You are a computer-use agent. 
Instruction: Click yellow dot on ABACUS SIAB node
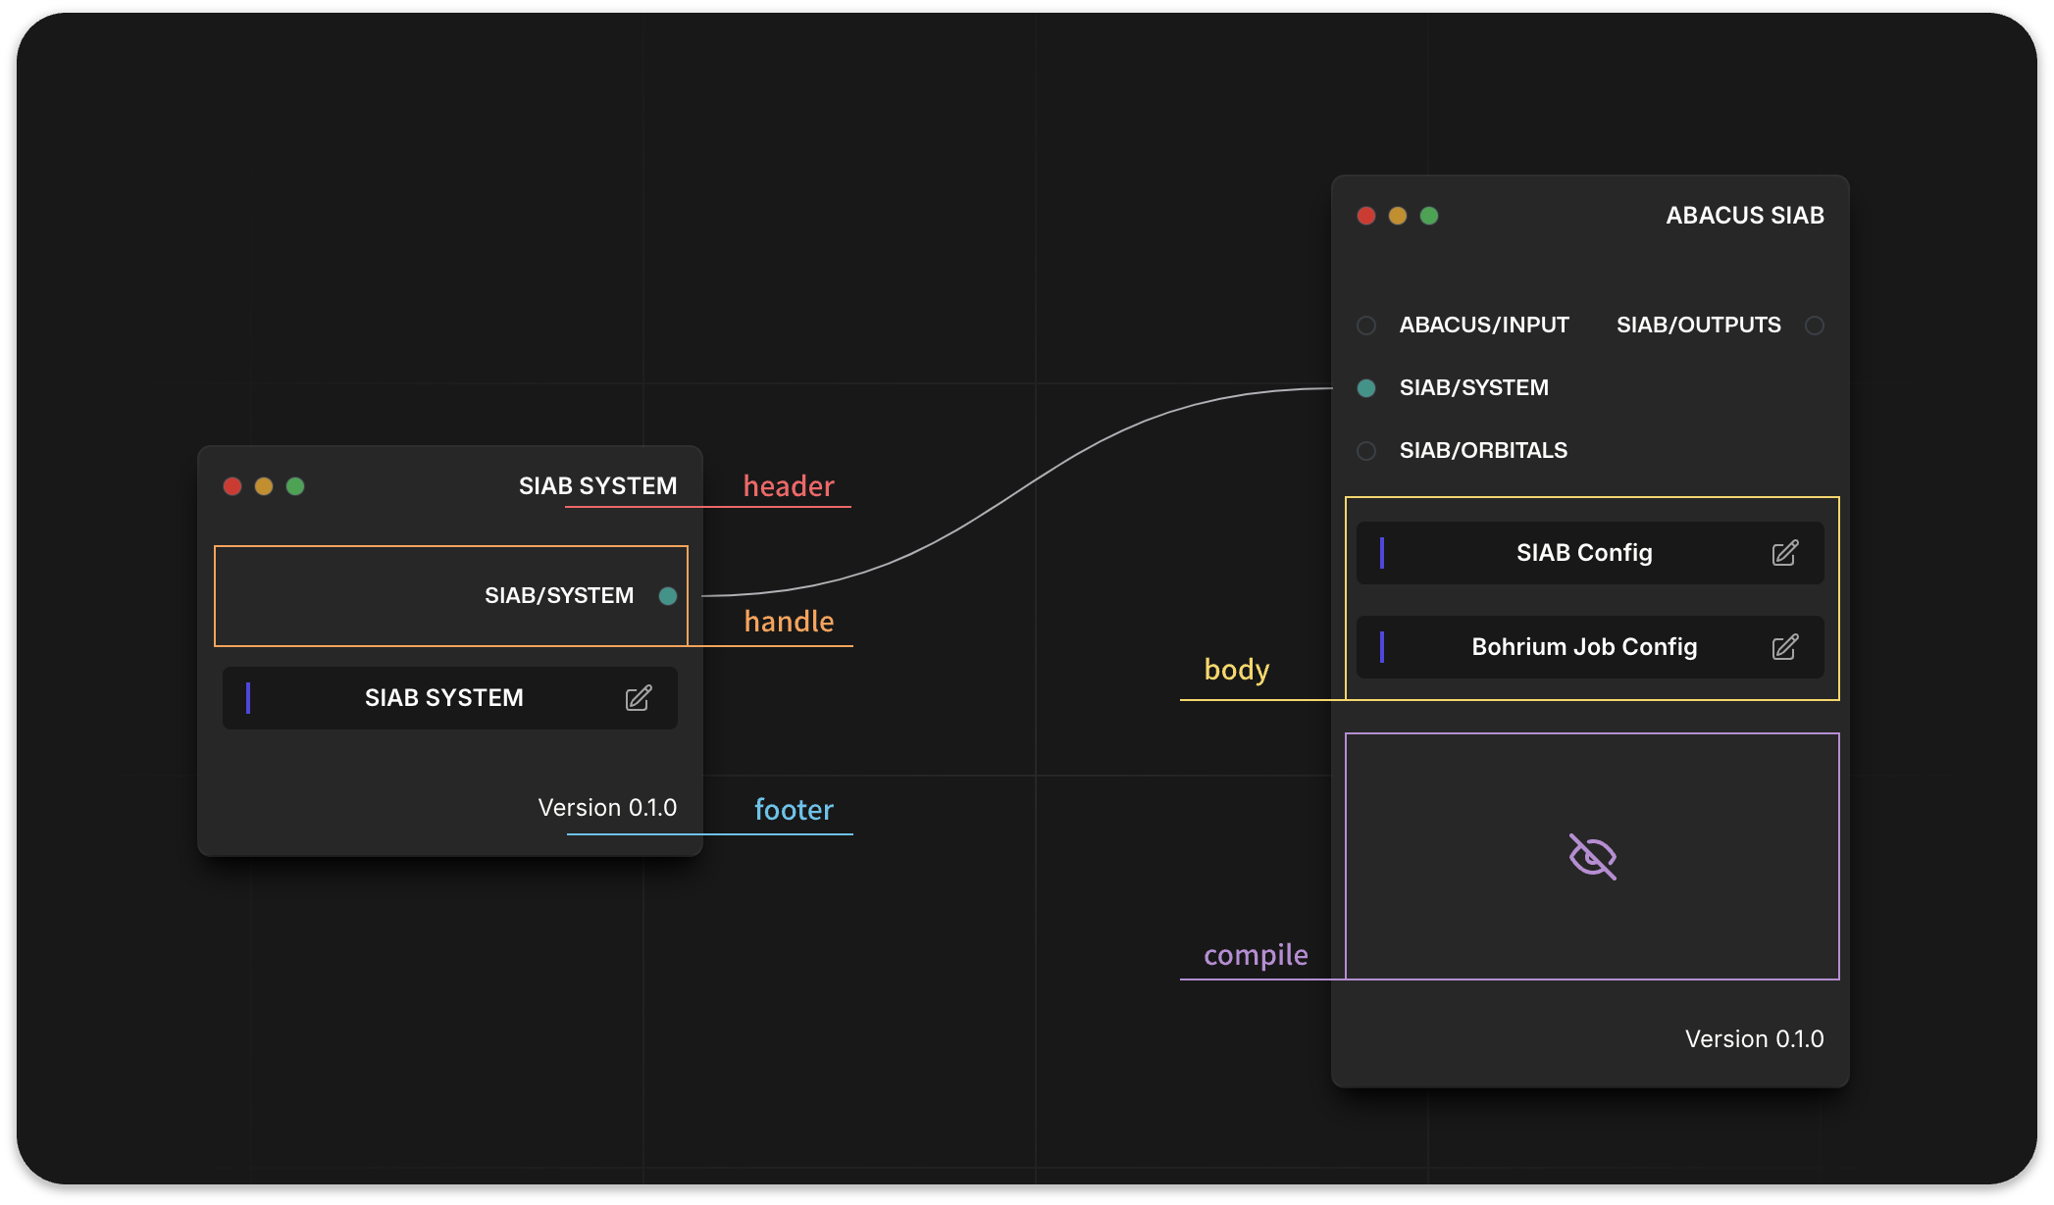point(1397,216)
